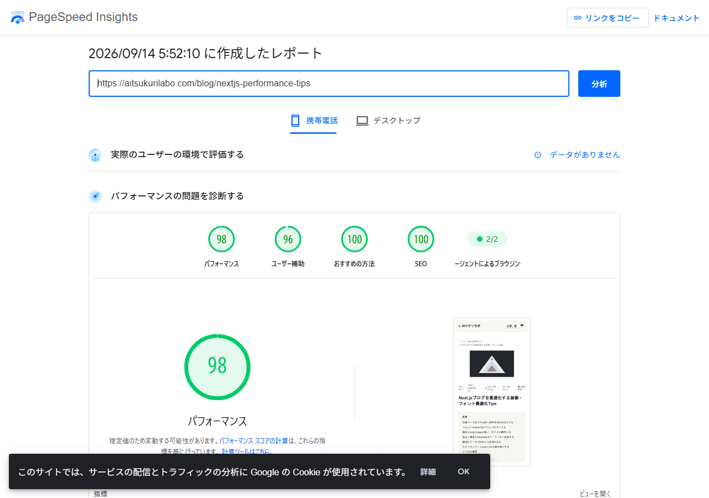The width and height of the screenshot is (709, 498).
Task: Jump to SEO score gauge 100
Action: coord(421,239)
